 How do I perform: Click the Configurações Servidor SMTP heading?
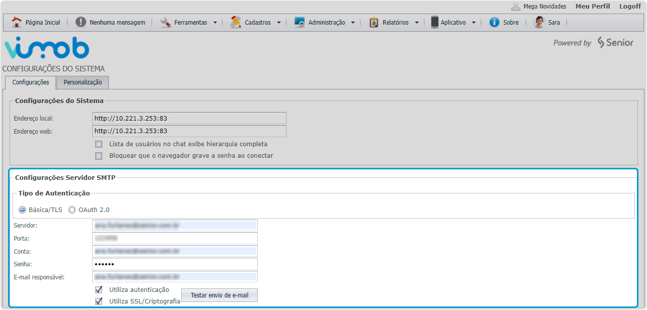pyautogui.click(x=65, y=177)
